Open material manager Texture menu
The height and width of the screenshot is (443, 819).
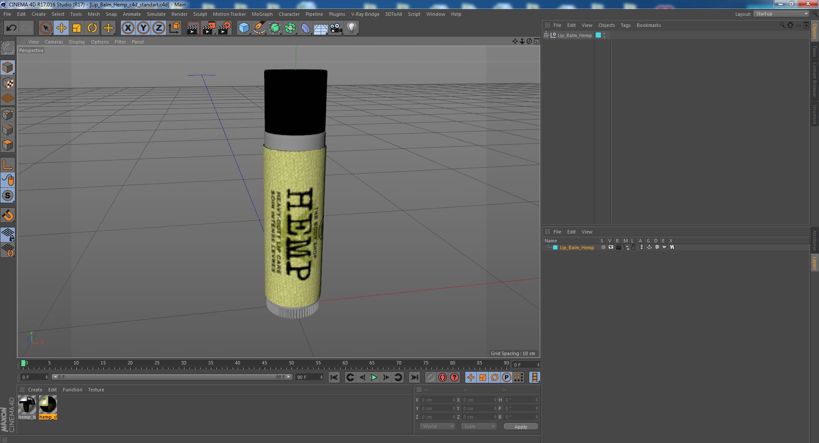pos(96,390)
